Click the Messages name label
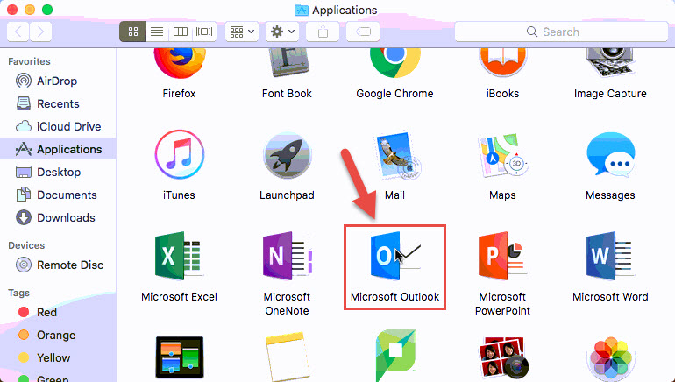Image resolution: width=675 pixels, height=382 pixels. pyautogui.click(x=610, y=195)
